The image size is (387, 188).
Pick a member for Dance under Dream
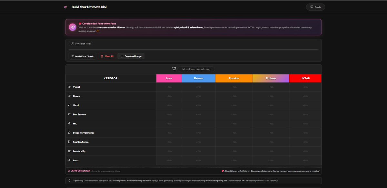pos(199,96)
